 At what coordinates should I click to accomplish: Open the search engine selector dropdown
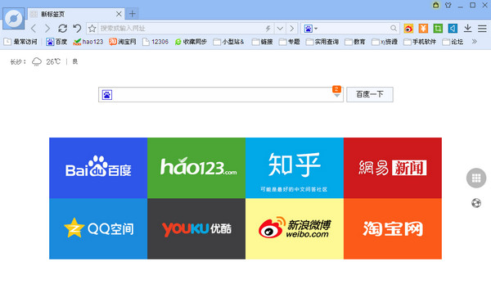pyautogui.click(x=311, y=29)
